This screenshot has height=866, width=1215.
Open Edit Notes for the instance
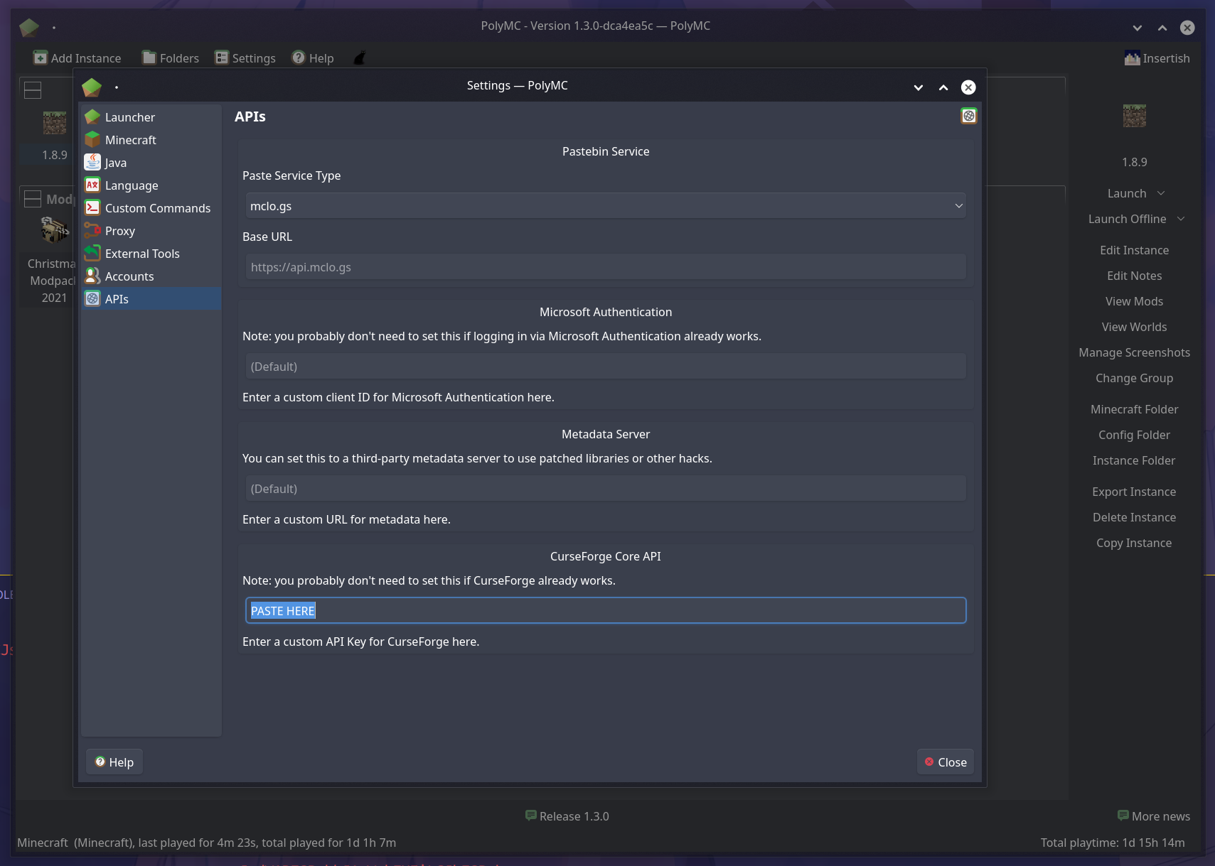pos(1135,276)
